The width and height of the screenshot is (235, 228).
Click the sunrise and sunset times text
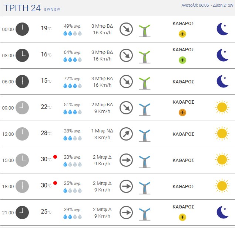[207, 5]
